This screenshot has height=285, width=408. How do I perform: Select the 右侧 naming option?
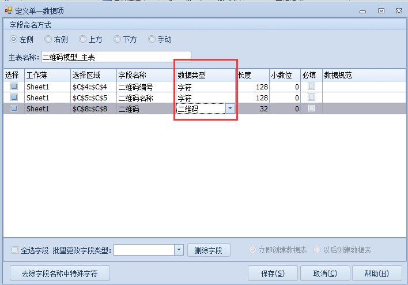point(48,39)
